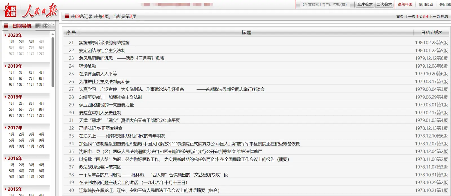Open 使用帮助 help link
Screen dimensions: 451x196
[426, 4]
